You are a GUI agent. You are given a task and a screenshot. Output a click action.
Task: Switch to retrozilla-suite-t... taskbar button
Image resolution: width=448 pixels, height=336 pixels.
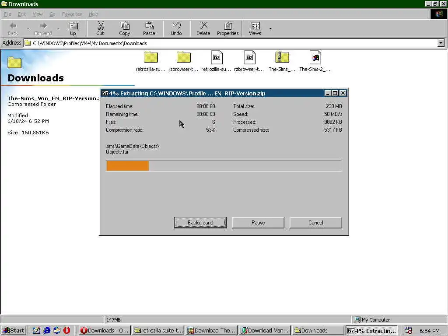click(x=157, y=331)
